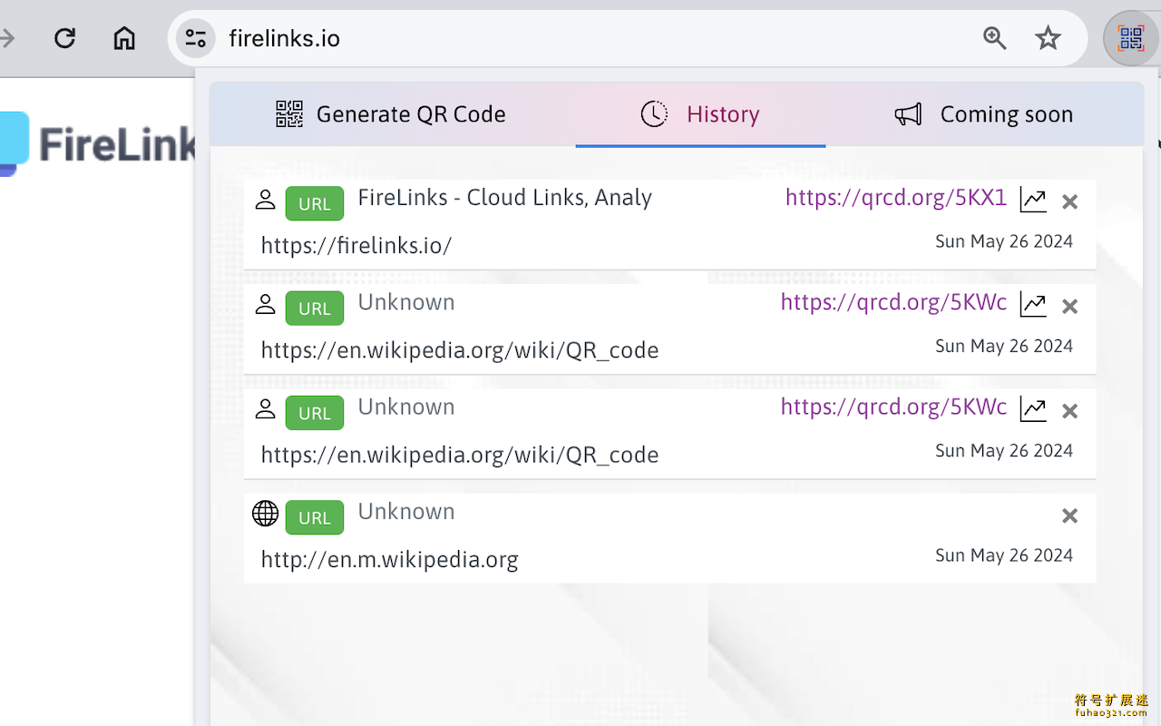Viewport: 1161px width, 726px height.
Task: Switch to the Generate QR Code tab
Action: tap(391, 114)
